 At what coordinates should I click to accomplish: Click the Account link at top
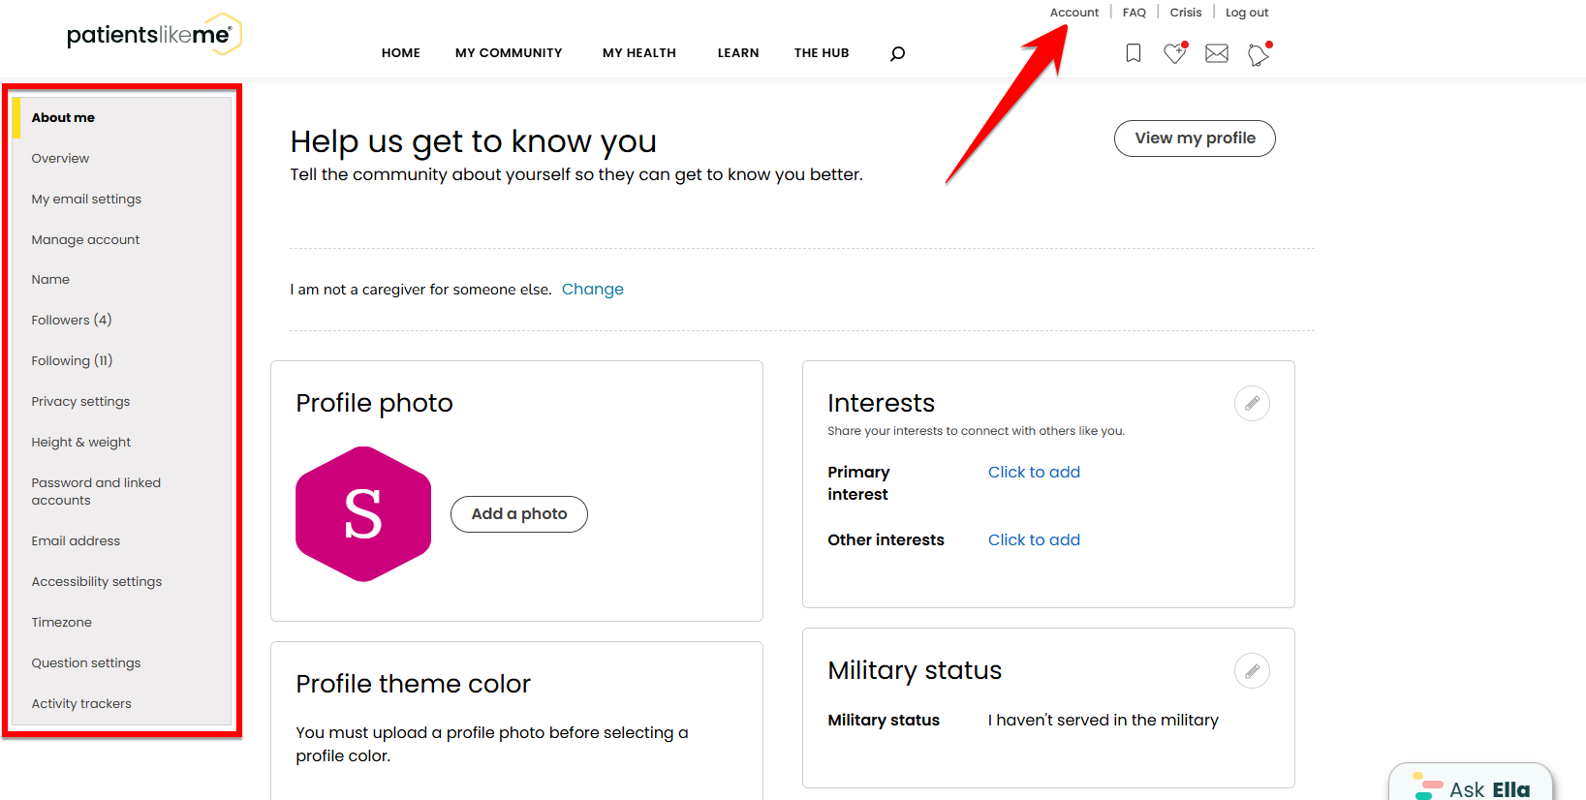pos(1074,13)
